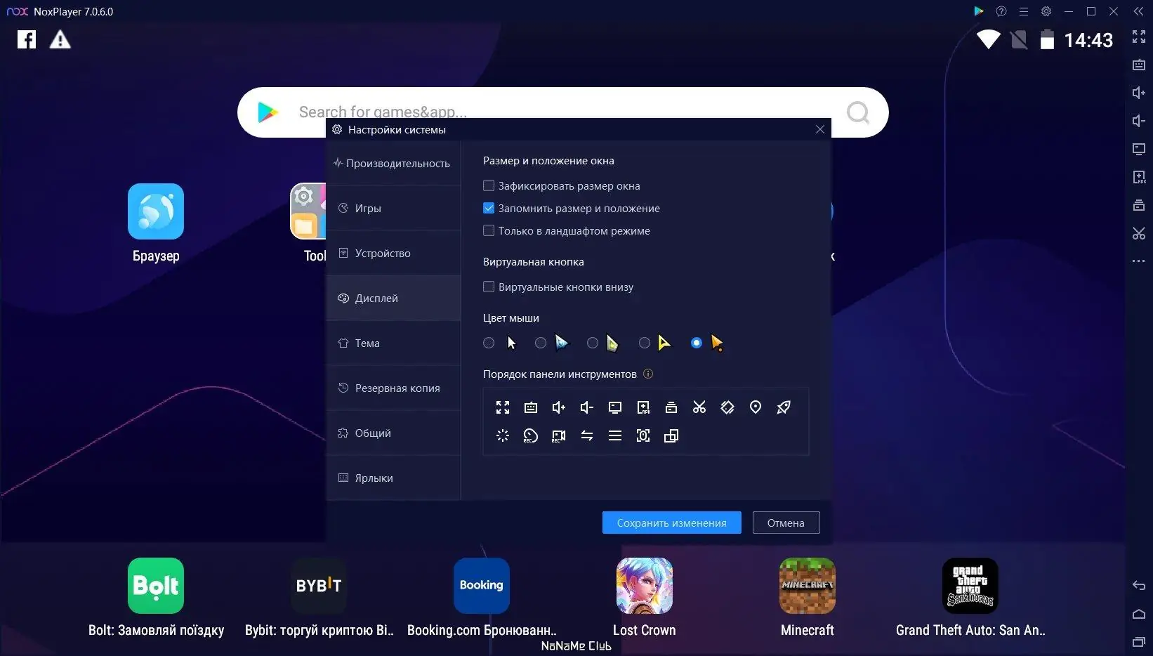Select the white cursor mouse color radio
Viewport: 1153px width, 656px height.
click(x=489, y=343)
